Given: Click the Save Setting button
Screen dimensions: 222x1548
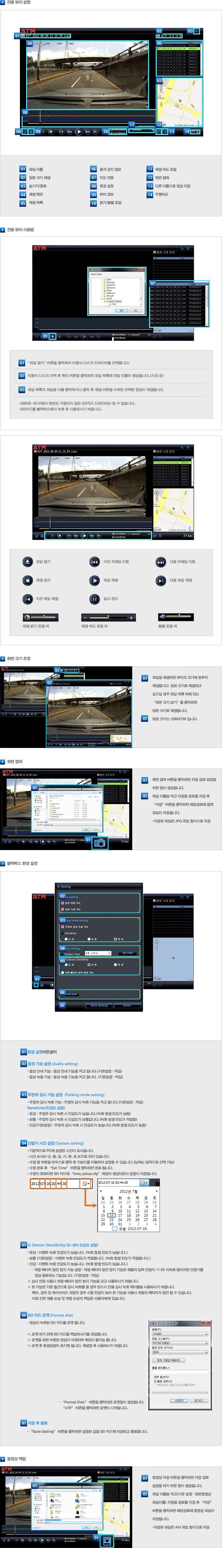Looking at the screenshot, I should (99, 1006).
